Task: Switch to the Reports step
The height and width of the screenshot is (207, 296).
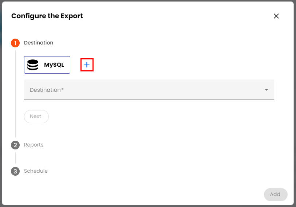Action: 33,145
